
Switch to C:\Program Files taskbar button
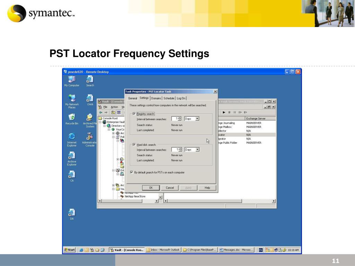(x=200, y=250)
